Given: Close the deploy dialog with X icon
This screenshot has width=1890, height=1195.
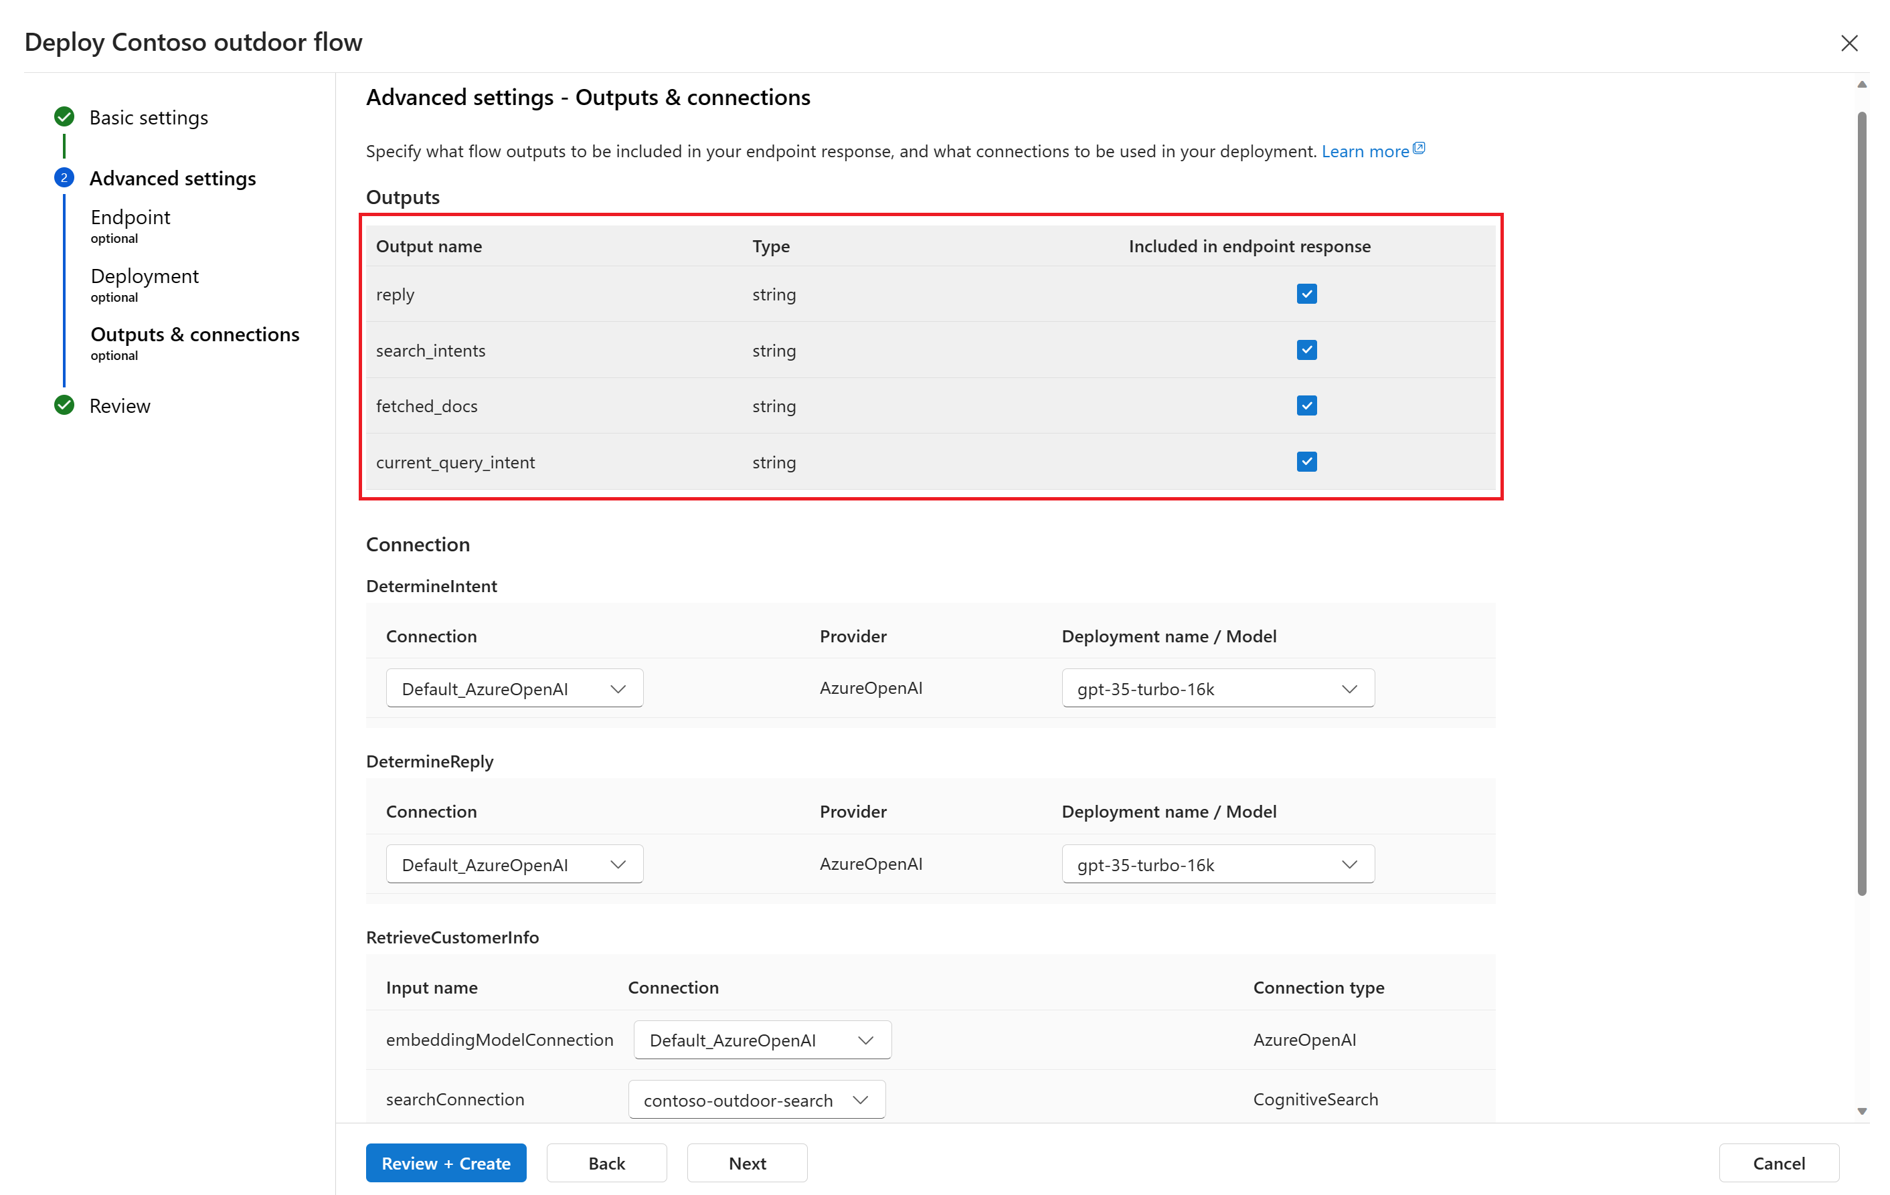Looking at the screenshot, I should tap(1849, 43).
